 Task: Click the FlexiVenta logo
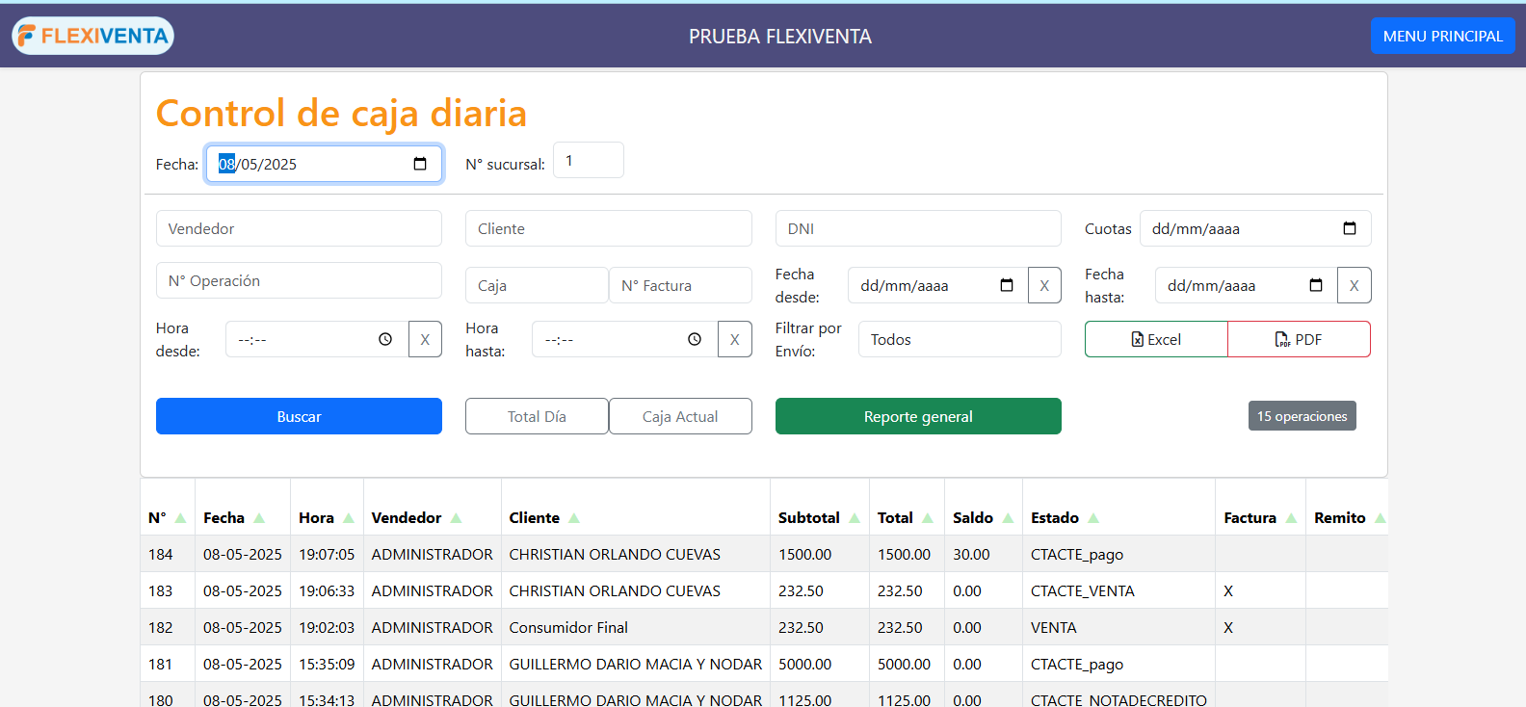point(93,36)
